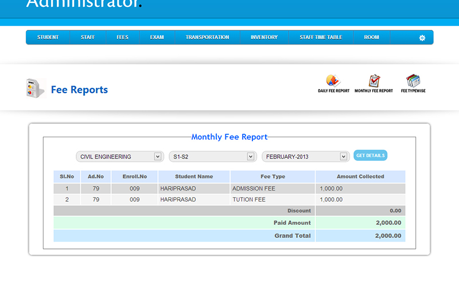Open the Daily Fee Report icon
459x303 pixels.
tap(333, 81)
